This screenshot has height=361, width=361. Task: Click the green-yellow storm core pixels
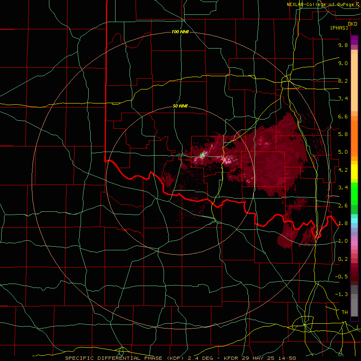(x=202, y=154)
